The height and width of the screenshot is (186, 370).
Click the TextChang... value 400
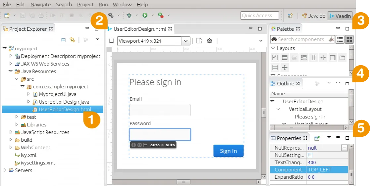pos(327,163)
